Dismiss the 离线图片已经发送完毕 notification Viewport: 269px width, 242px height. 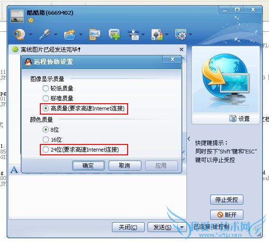click(181, 50)
